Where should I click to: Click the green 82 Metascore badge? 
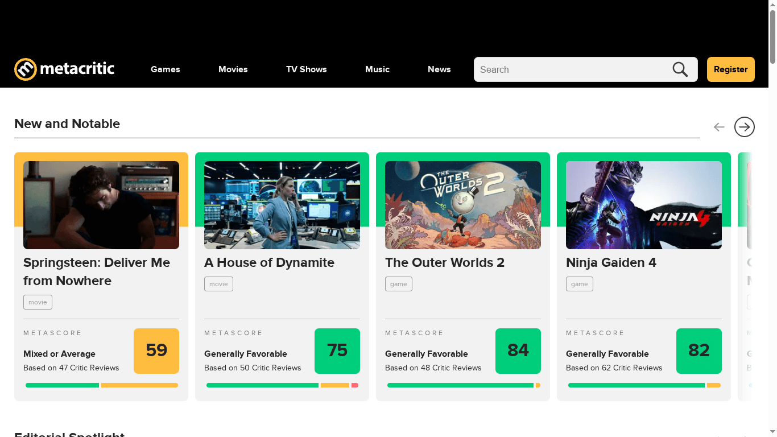point(699,351)
